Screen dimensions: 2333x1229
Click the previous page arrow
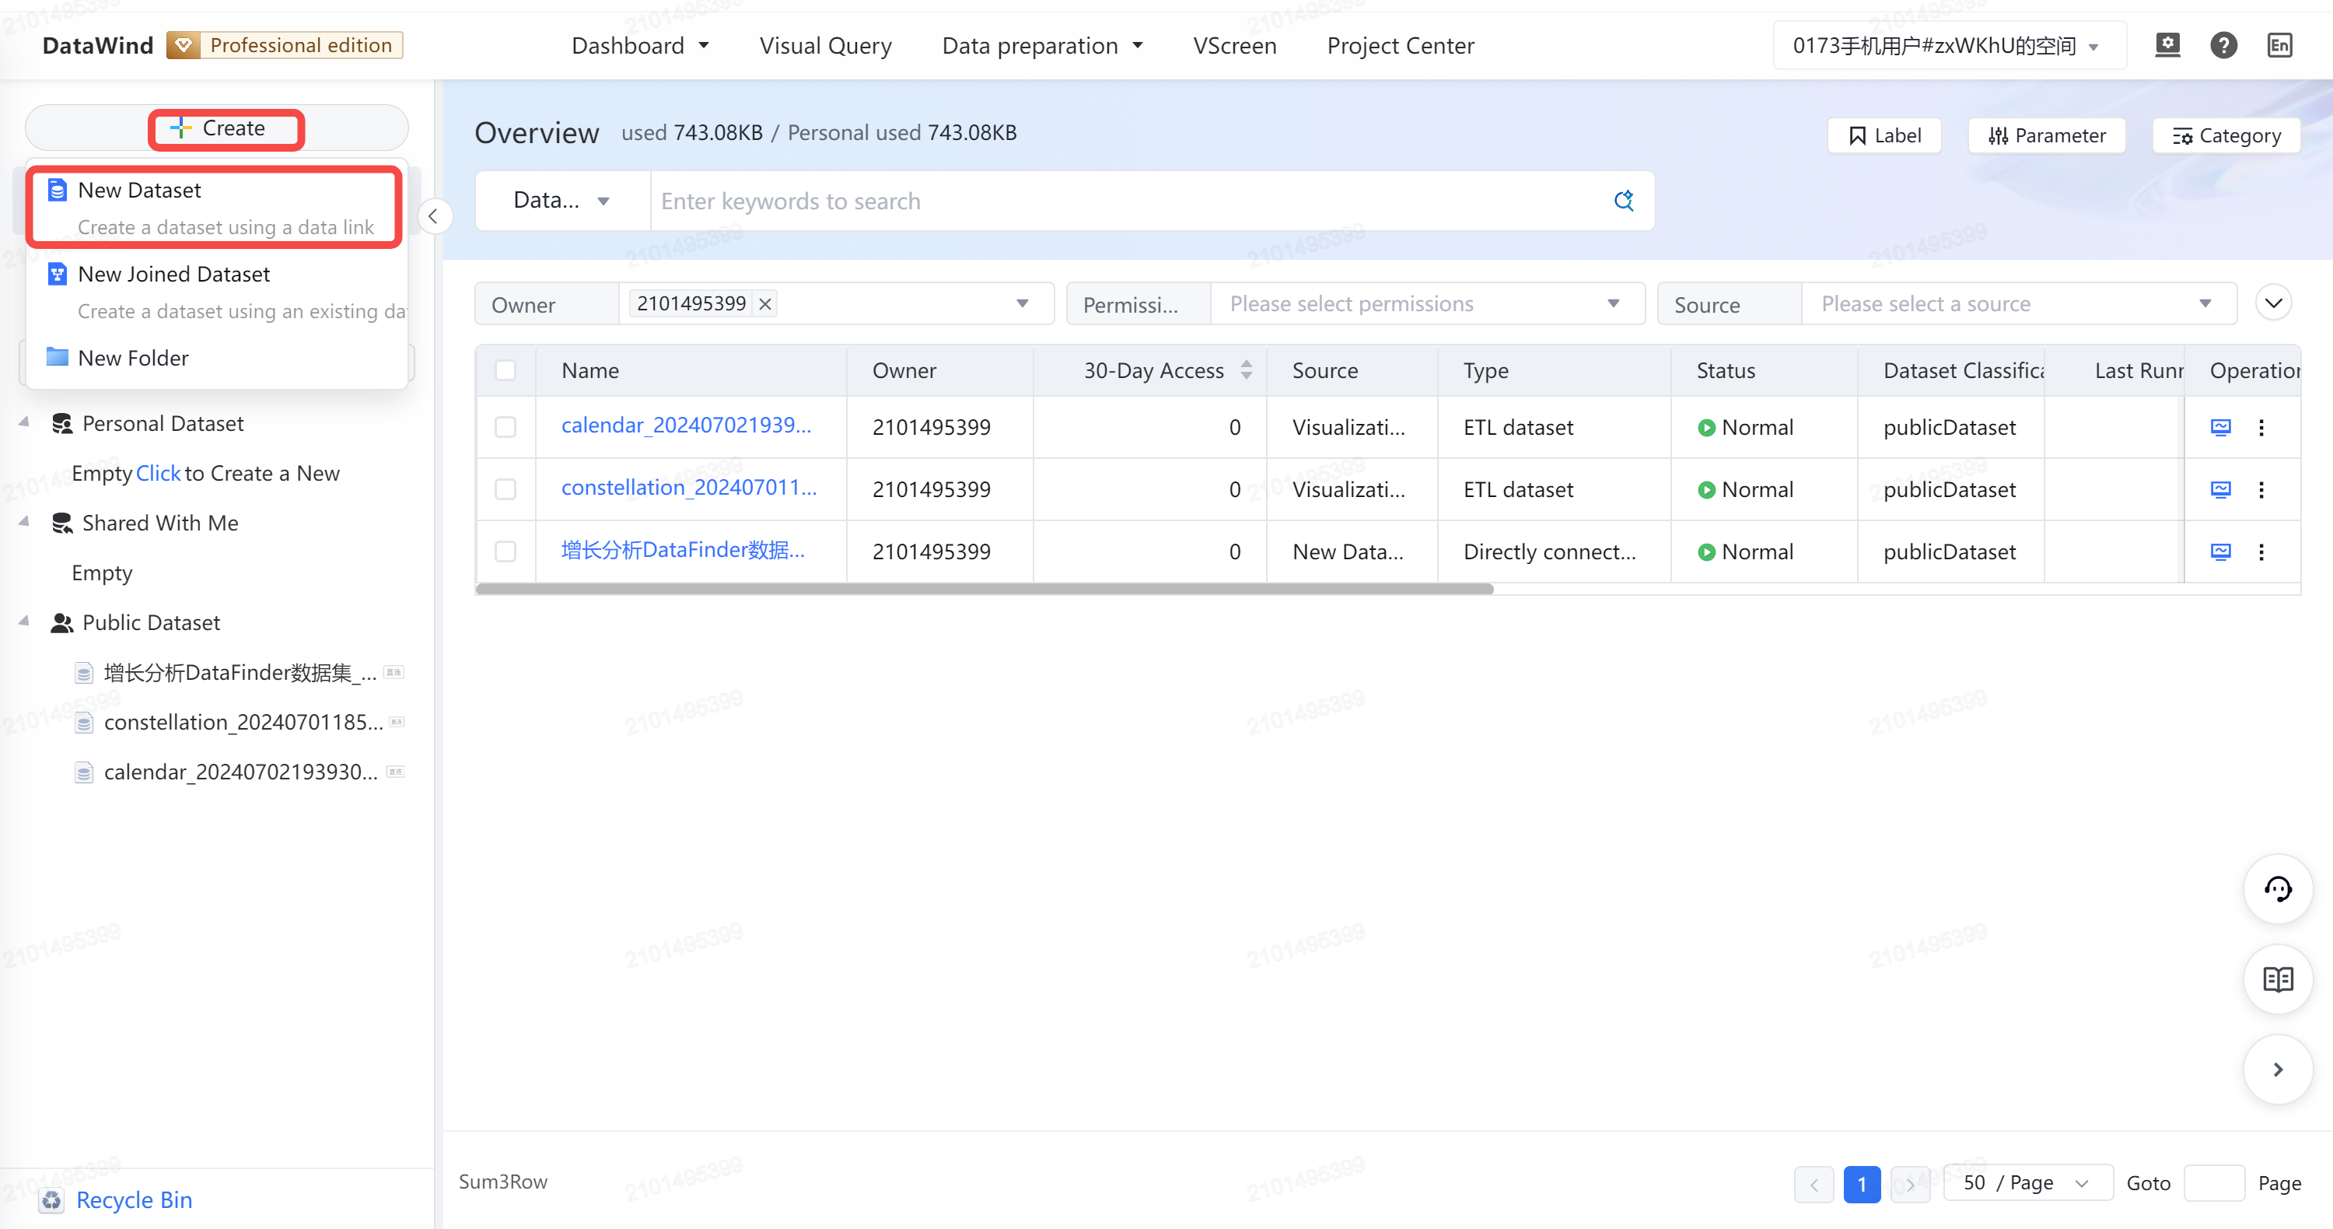1814,1184
